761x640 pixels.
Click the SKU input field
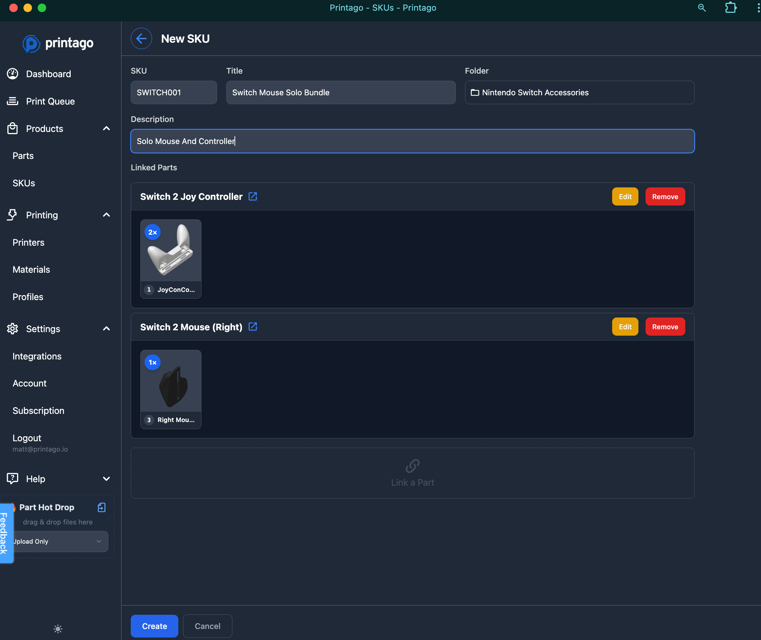(173, 92)
